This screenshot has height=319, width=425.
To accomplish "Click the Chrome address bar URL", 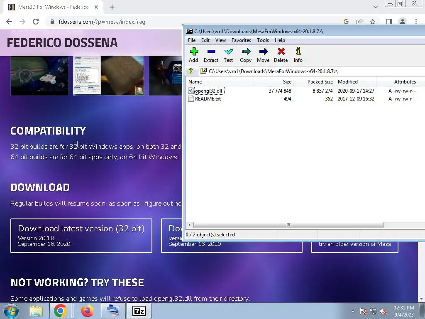I will (x=102, y=22).
